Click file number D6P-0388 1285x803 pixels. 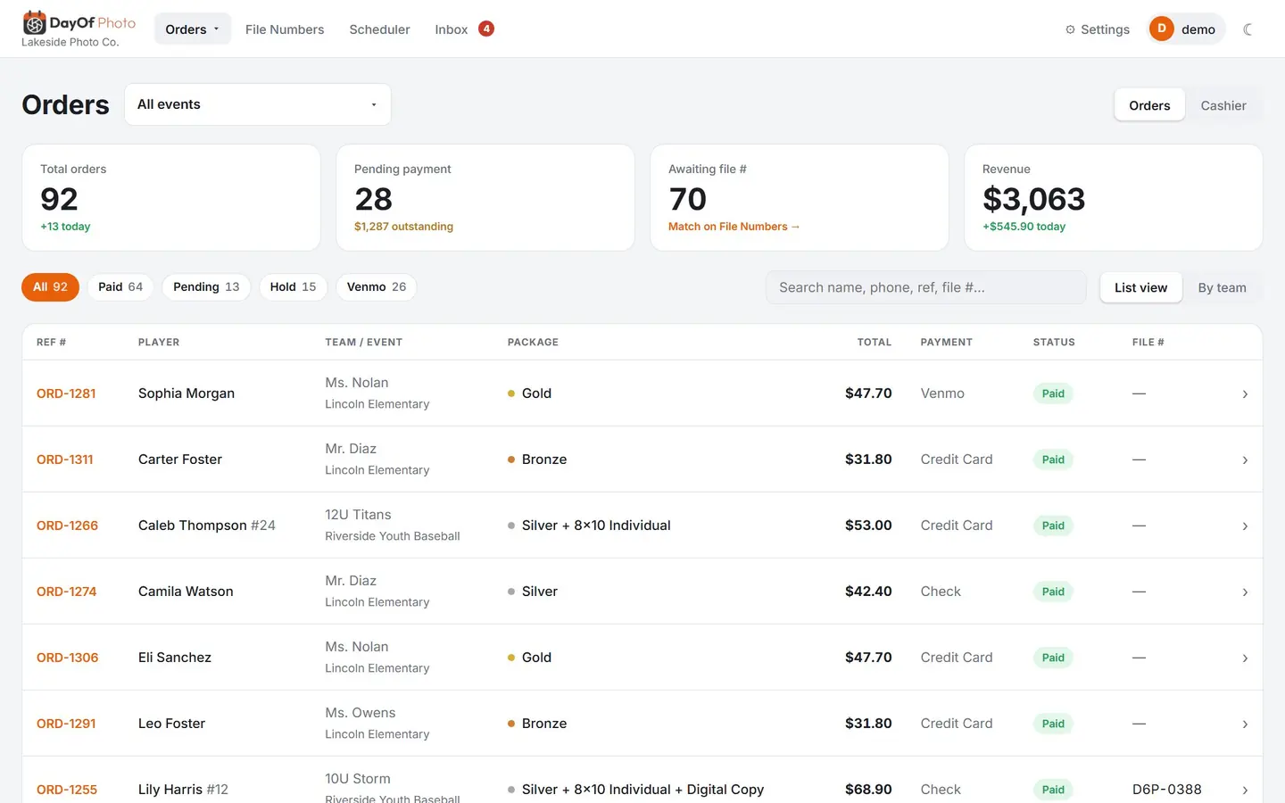1166,790
